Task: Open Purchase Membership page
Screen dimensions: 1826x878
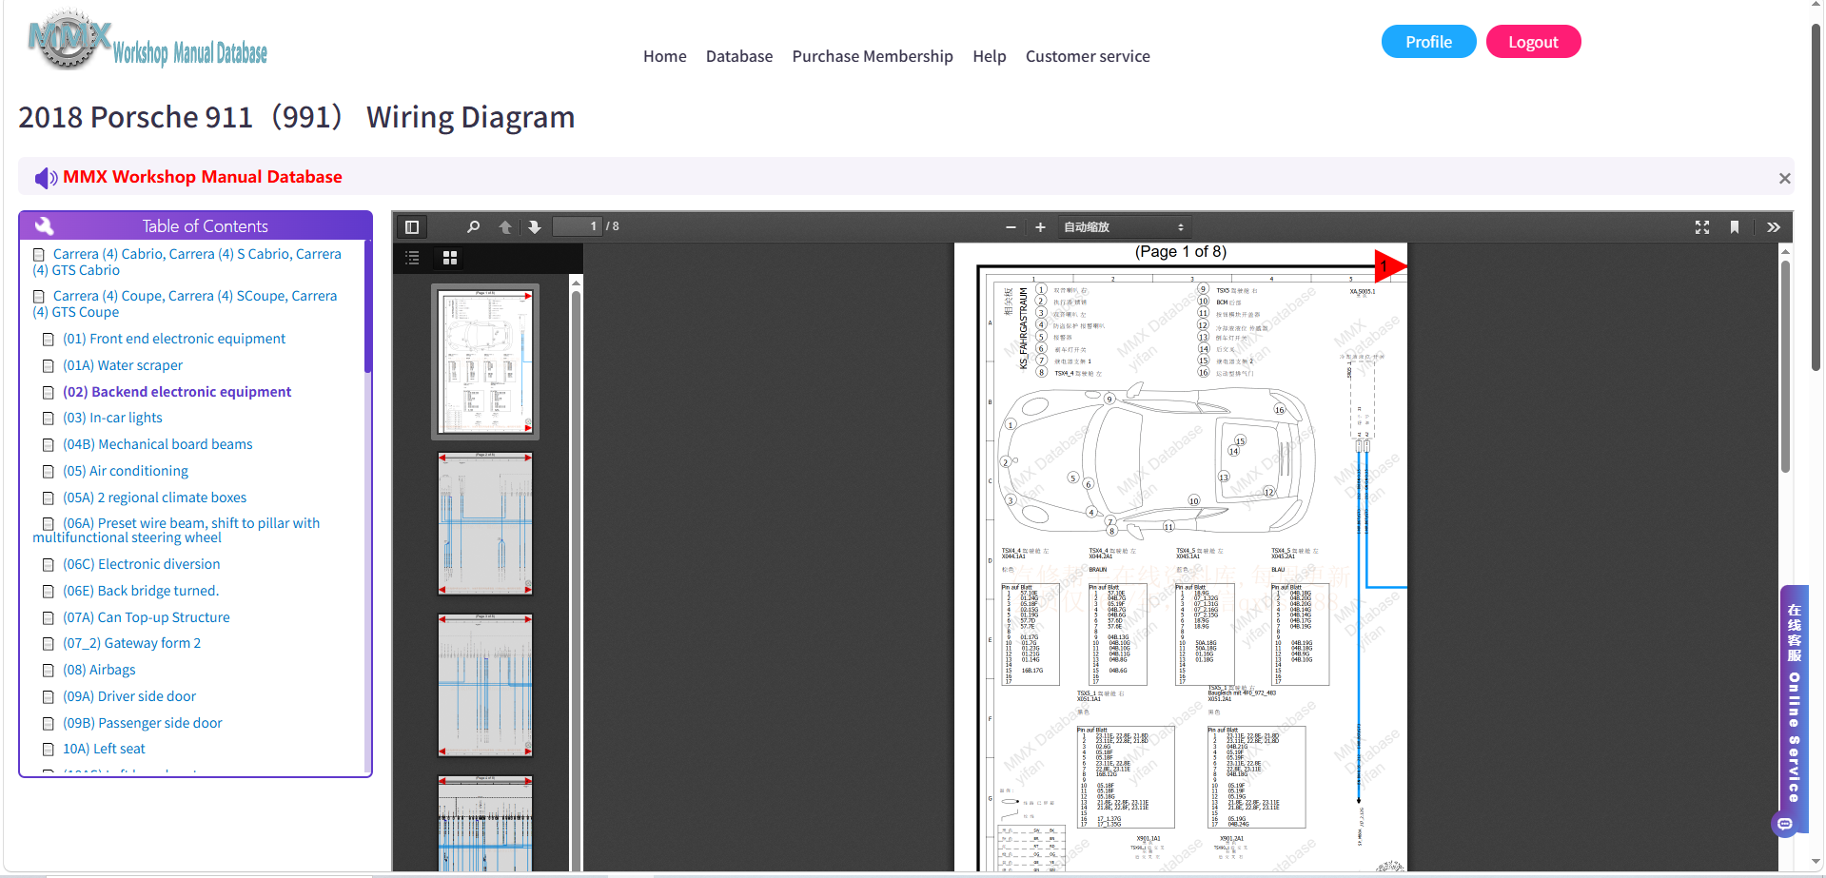Action: (x=873, y=56)
